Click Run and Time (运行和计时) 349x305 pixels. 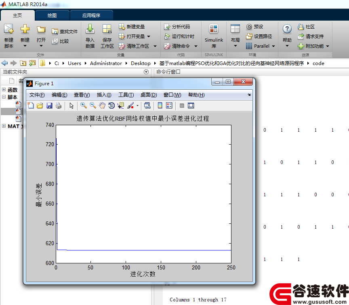pyautogui.click(x=179, y=36)
